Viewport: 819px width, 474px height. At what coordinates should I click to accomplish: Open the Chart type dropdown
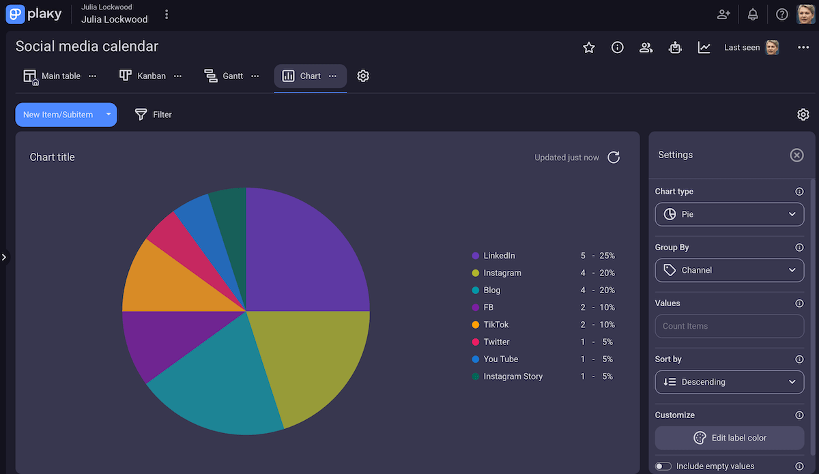coord(729,214)
